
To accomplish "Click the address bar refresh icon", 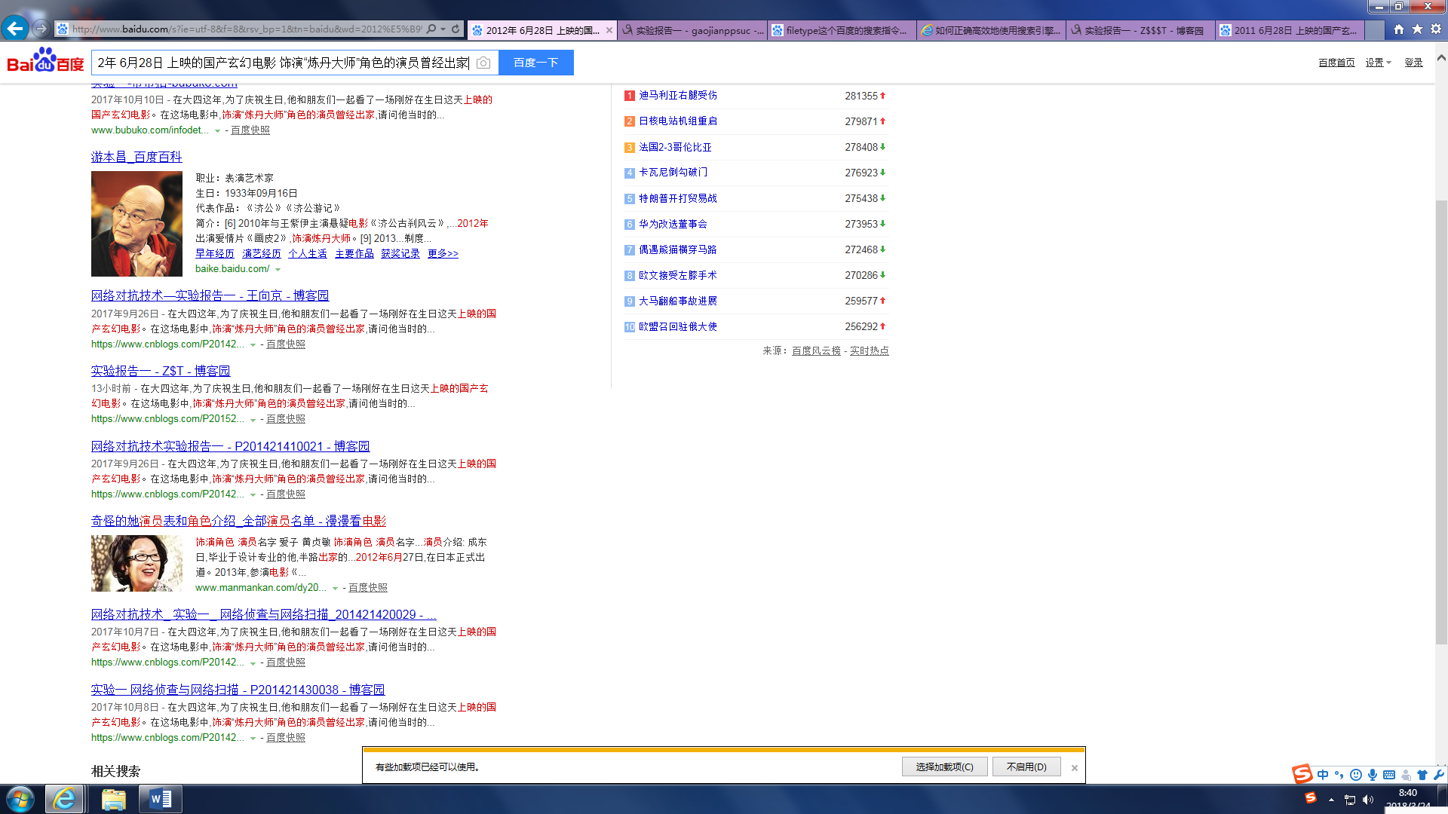I will click(x=456, y=29).
